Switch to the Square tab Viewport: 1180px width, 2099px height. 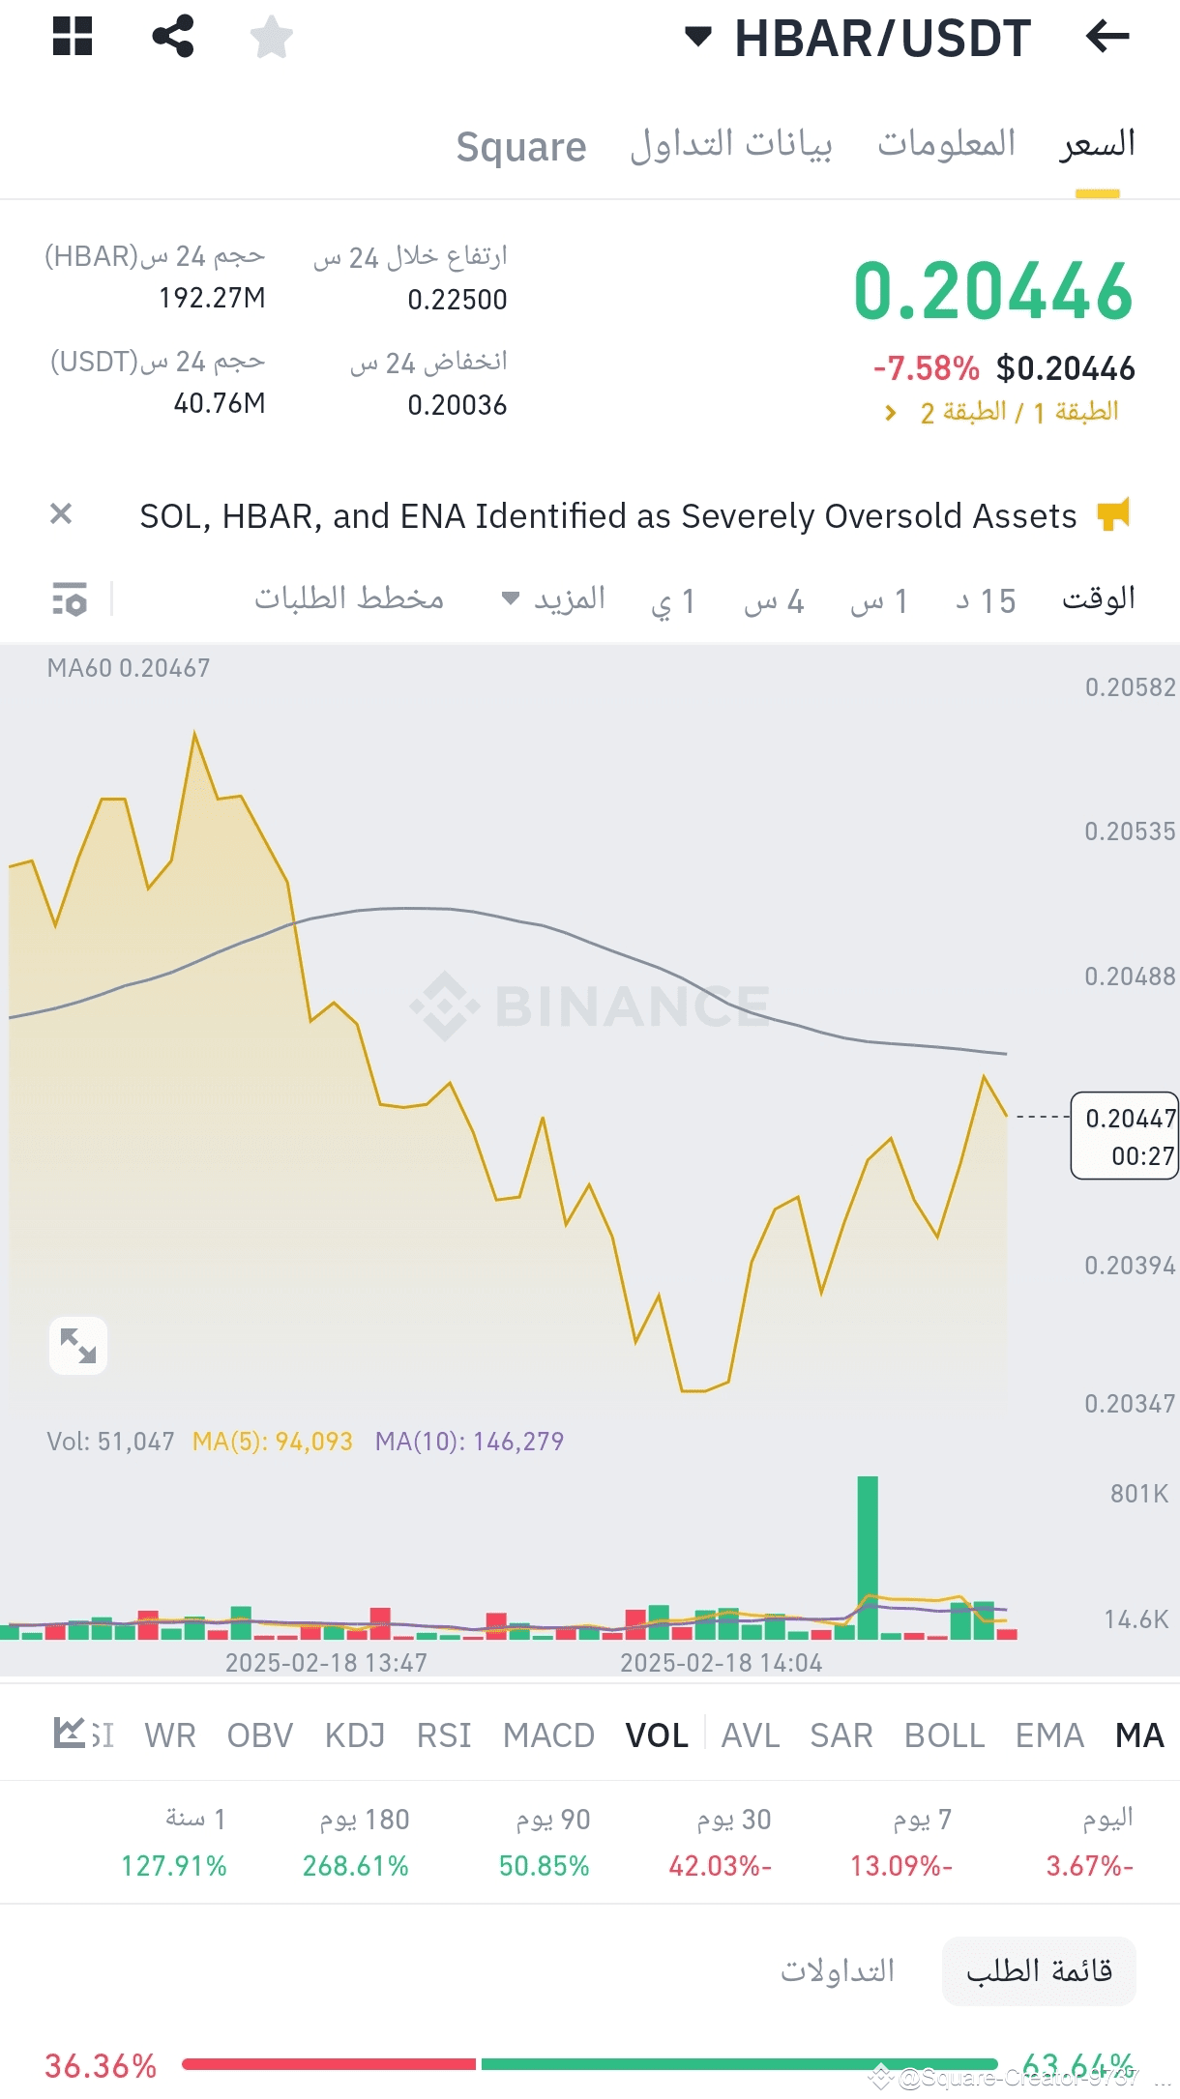pyautogui.click(x=521, y=146)
